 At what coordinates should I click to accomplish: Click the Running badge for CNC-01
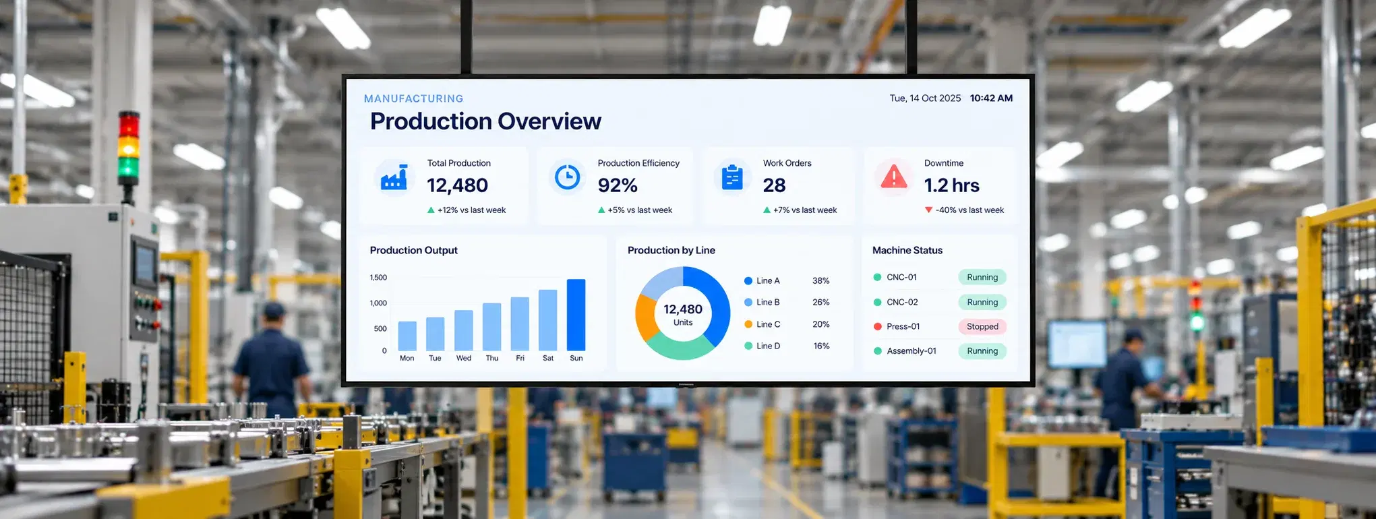tap(982, 277)
